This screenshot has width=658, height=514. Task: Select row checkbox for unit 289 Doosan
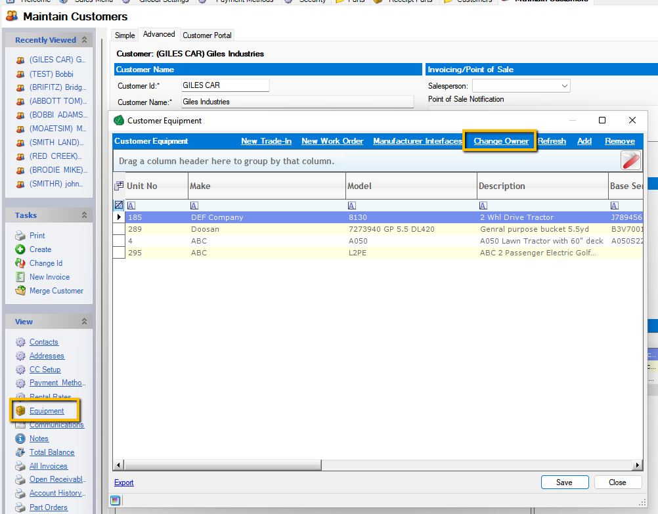[x=119, y=229]
